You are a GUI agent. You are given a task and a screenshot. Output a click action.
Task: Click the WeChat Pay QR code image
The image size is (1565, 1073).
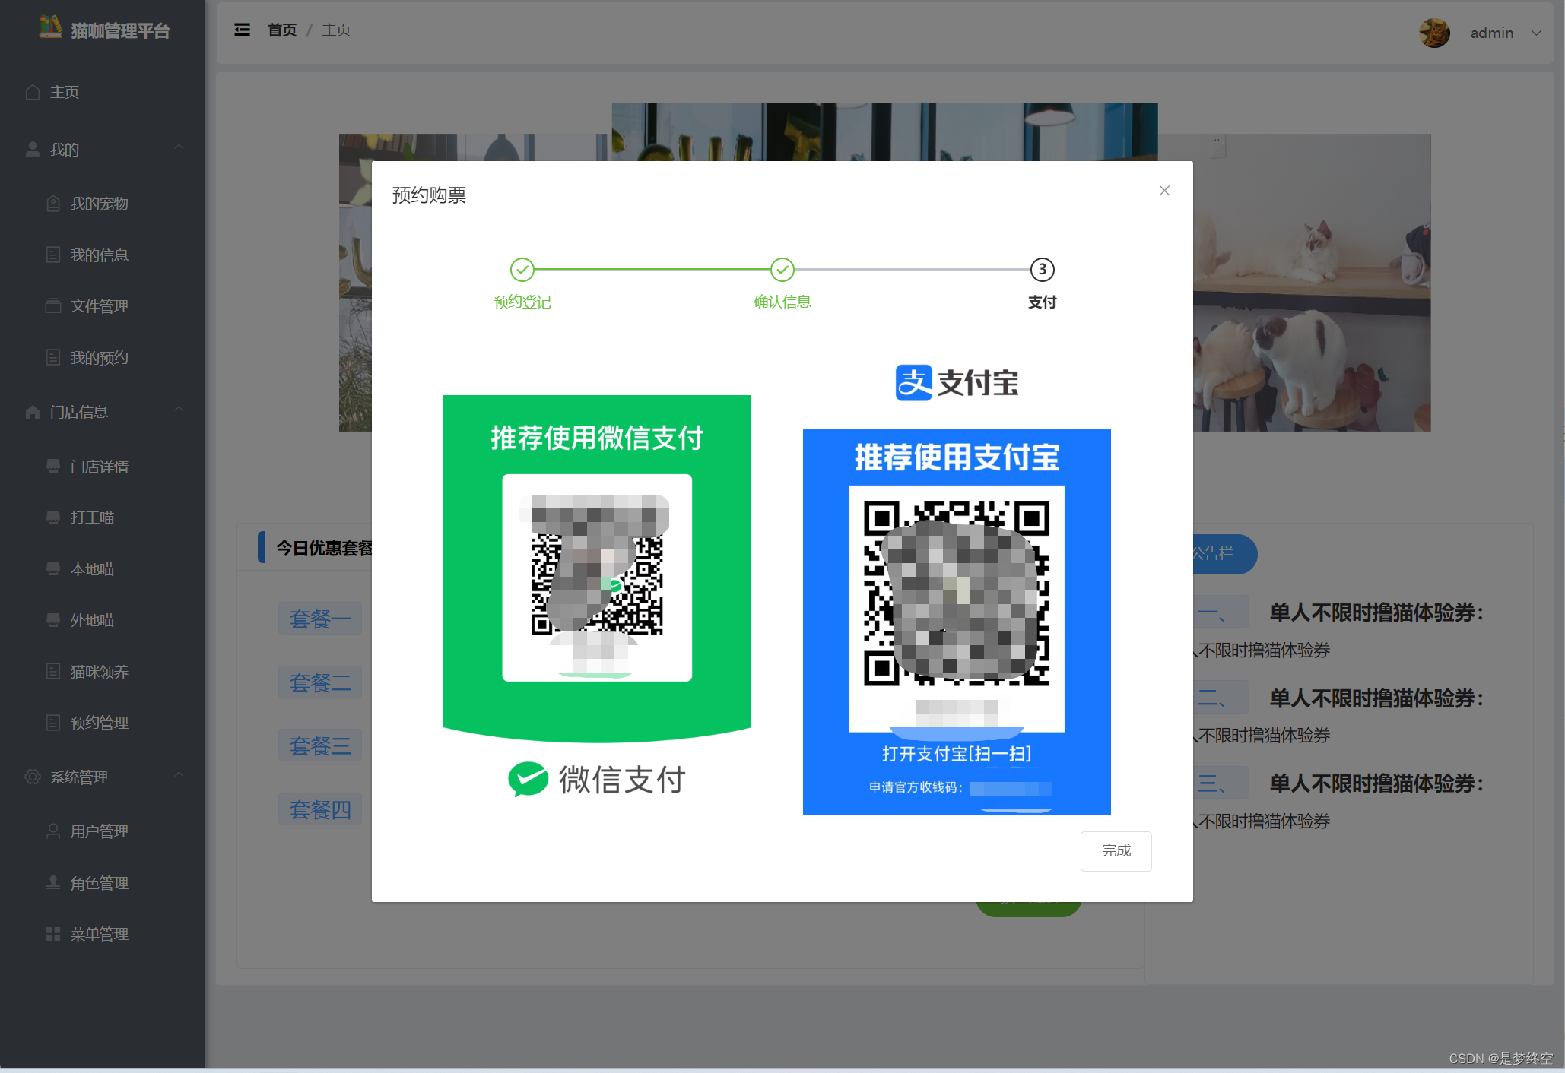(x=597, y=578)
